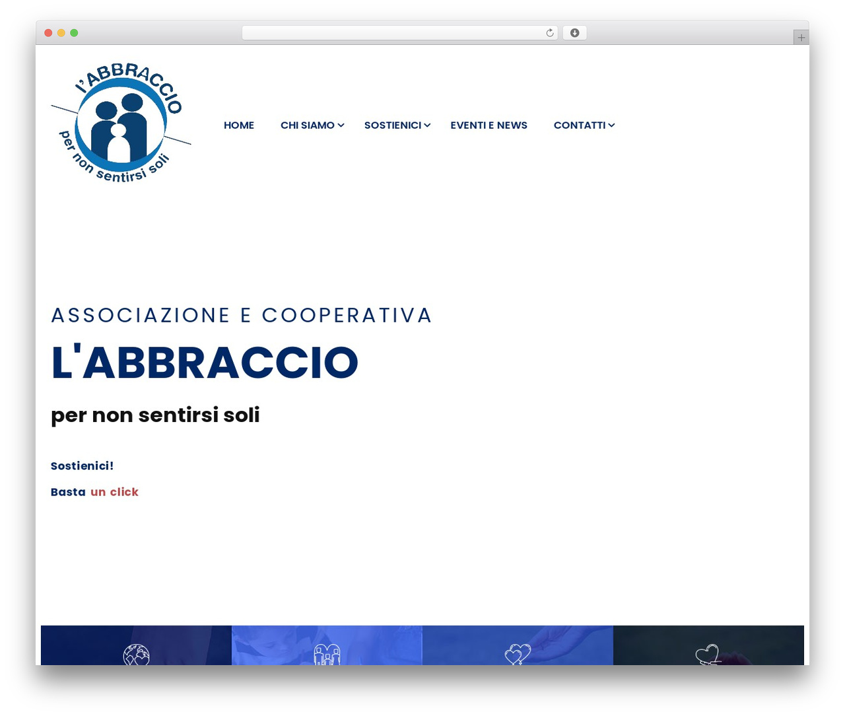Open the Sostienici menu item
Image resolution: width=845 pixels, height=716 pixels.
393,125
